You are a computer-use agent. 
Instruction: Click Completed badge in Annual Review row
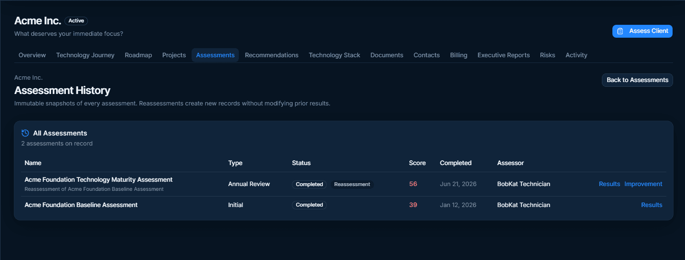point(310,184)
